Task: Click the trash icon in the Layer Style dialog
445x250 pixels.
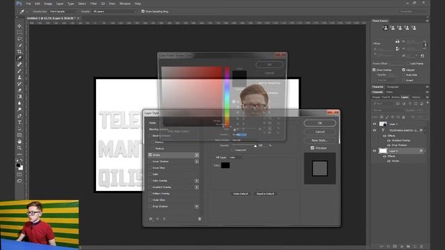Action: pyautogui.click(x=200, y=219)
